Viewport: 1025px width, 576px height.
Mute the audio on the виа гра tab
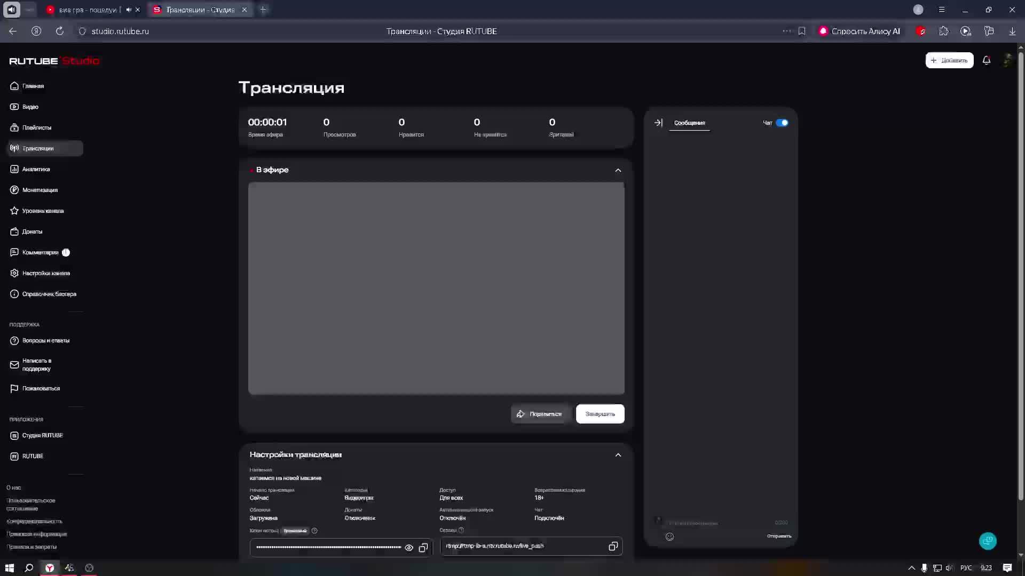pyautogui.click(x=128, y=10)
